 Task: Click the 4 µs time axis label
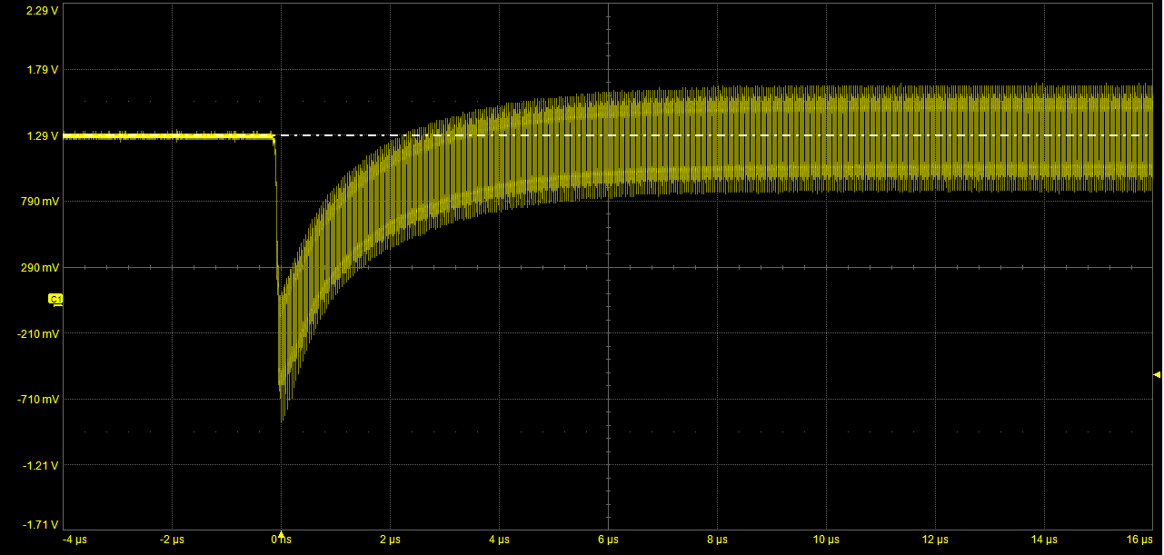point(500,540)
